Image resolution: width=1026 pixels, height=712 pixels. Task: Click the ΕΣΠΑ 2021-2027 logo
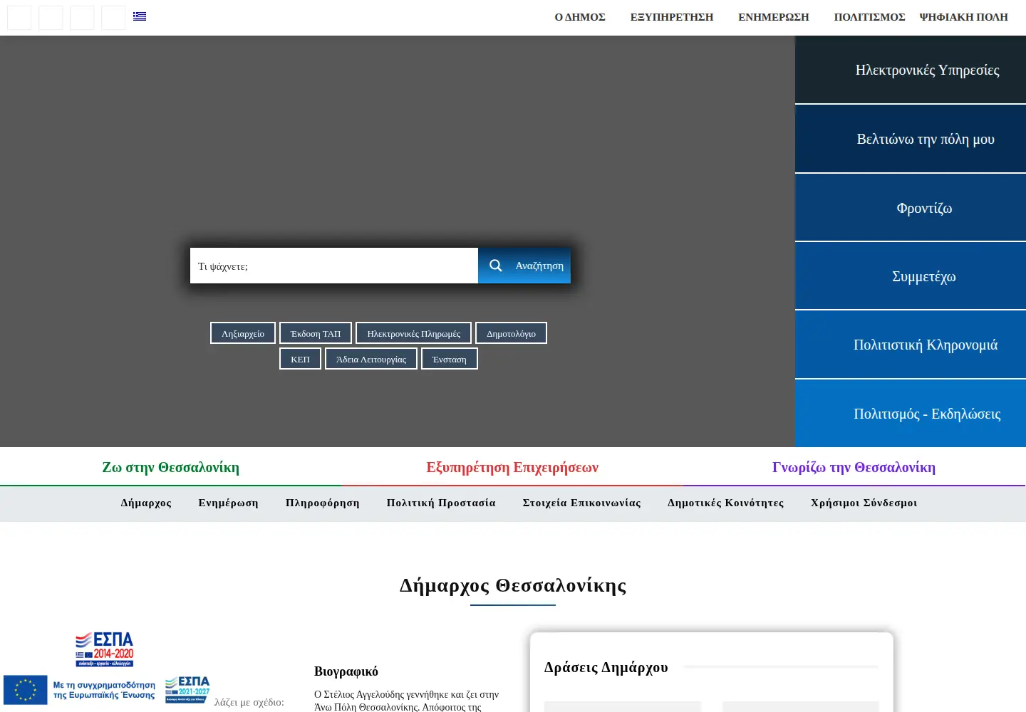[187, 689]
